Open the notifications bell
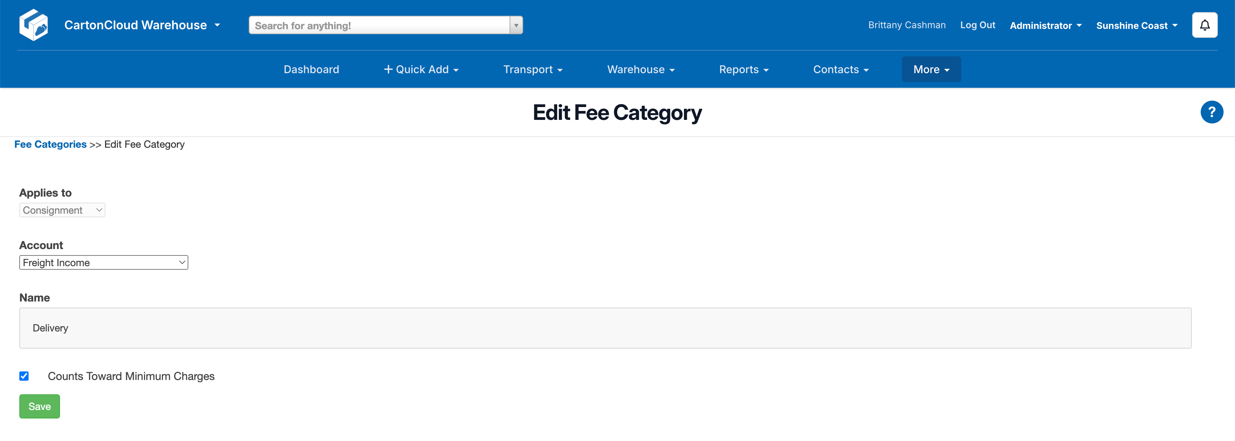The width and height of the screenshot is (1235, 441). pyautogui.click(x=1204, y=24)
